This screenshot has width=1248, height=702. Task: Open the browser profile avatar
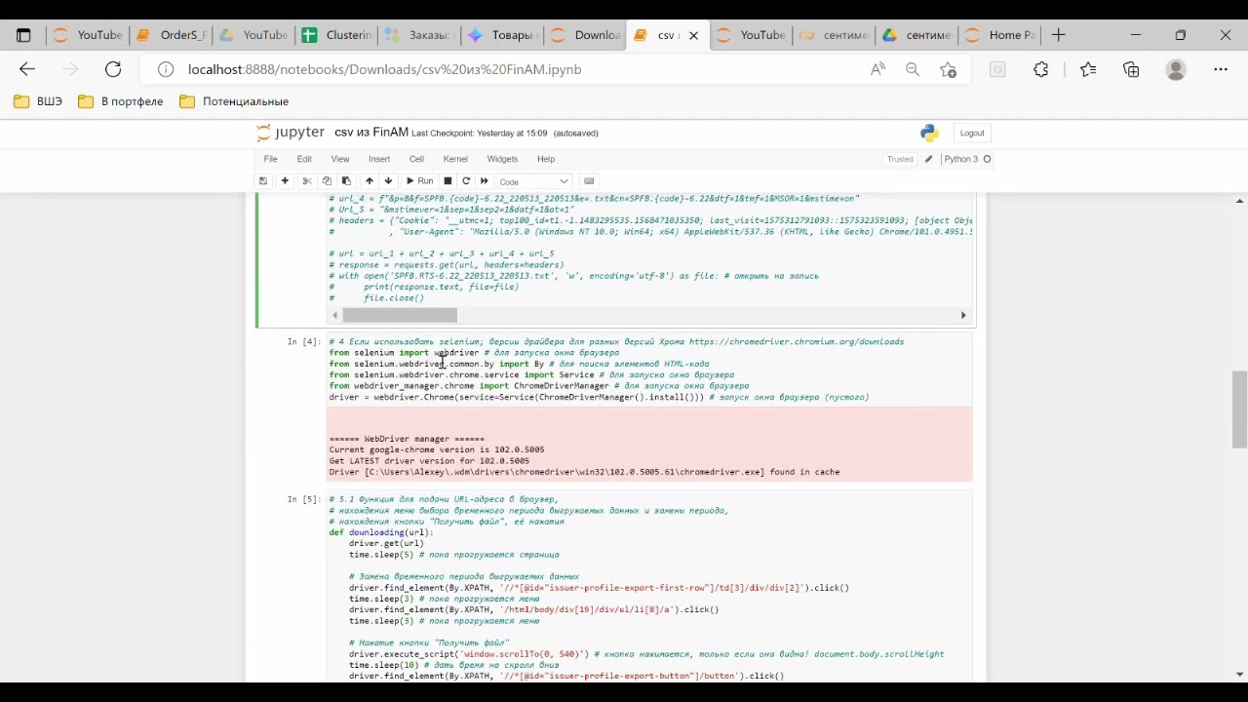[1176, 69]
